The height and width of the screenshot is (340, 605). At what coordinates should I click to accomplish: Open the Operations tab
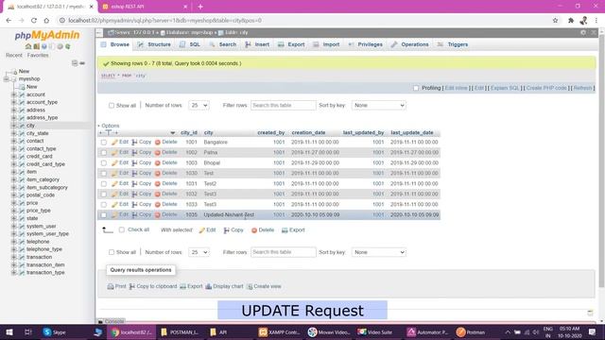[409, 44]
